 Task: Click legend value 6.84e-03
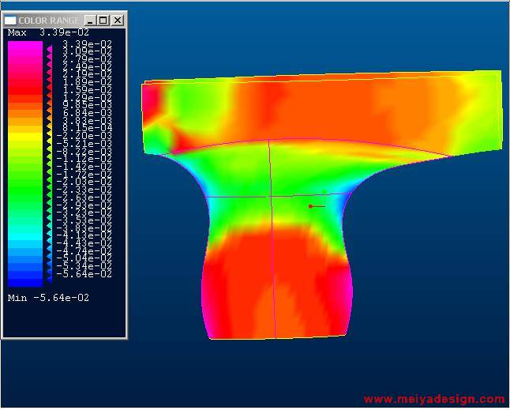click(x=87, y=113)
